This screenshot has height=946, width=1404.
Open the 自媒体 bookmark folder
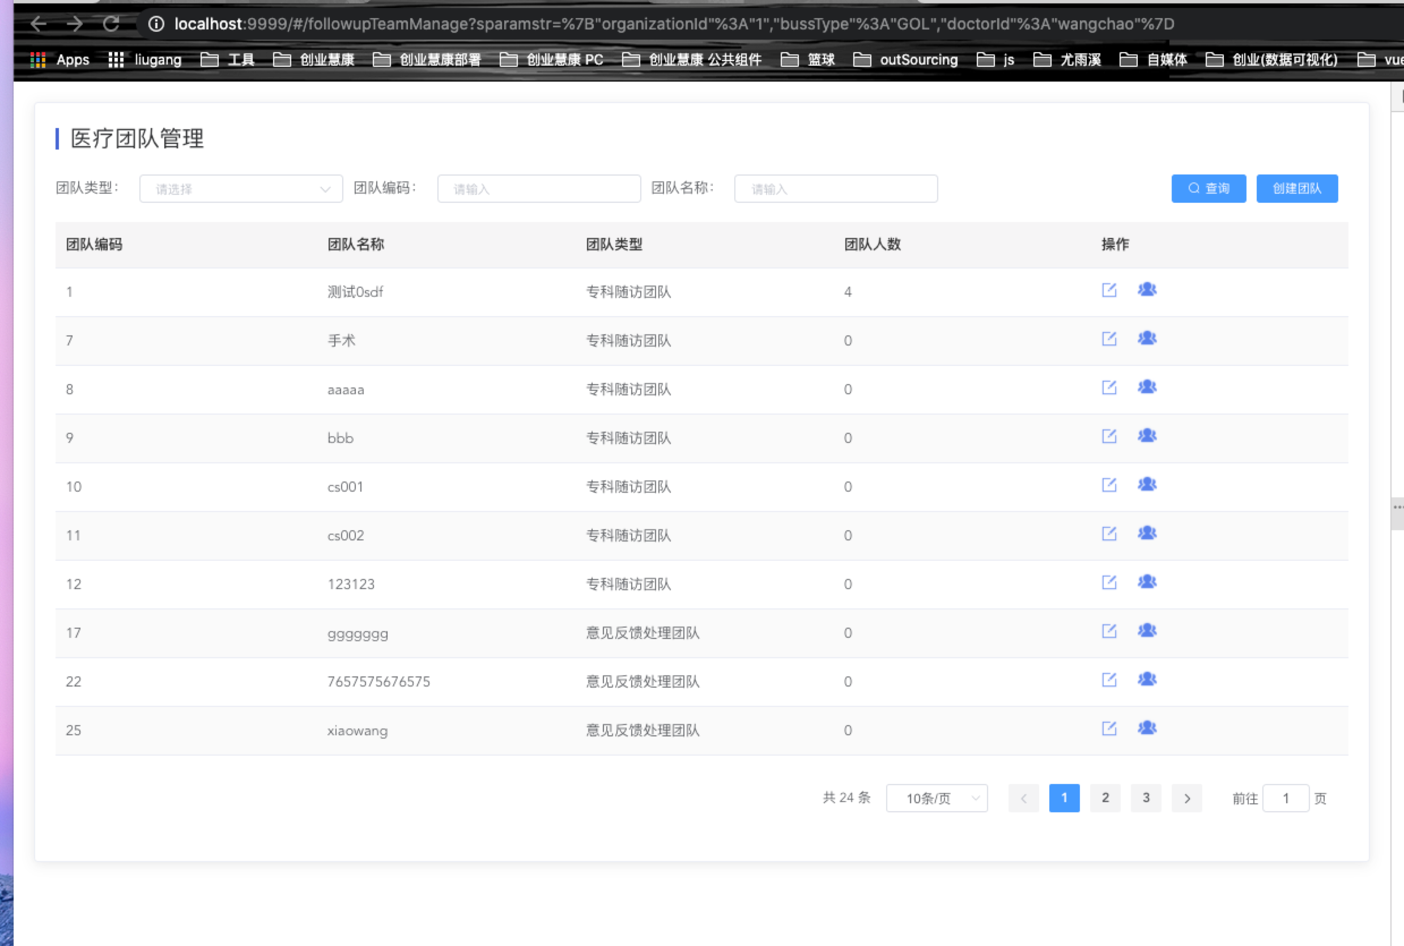coord(1154,59)
